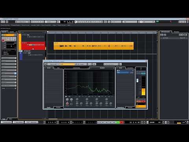This screenshot has height=142, width=189.
Task: Click the first icon at top-left of the VST Instruments panel
Action: (162, 35)
